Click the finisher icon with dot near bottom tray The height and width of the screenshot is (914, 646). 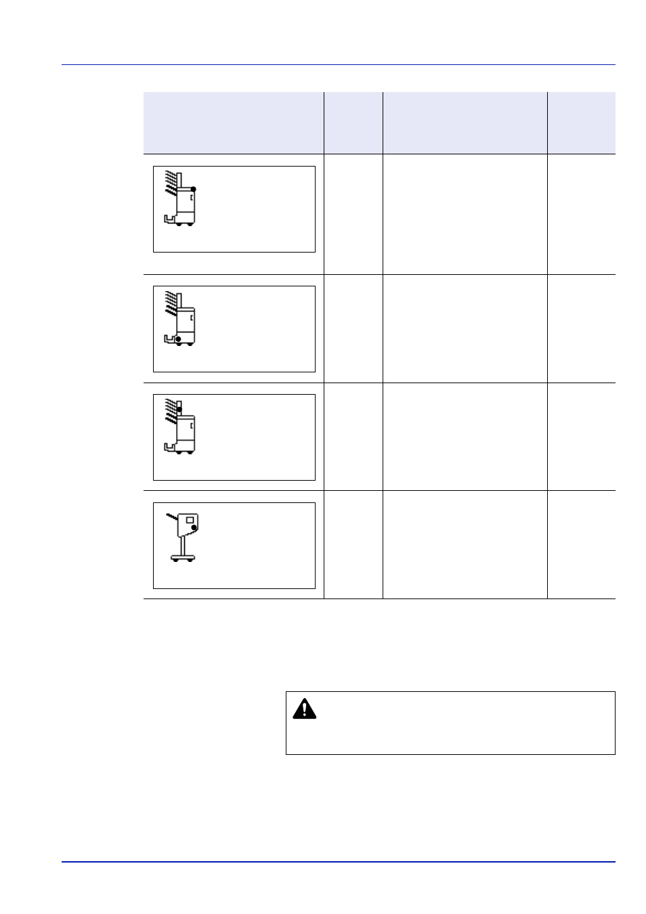181,319
